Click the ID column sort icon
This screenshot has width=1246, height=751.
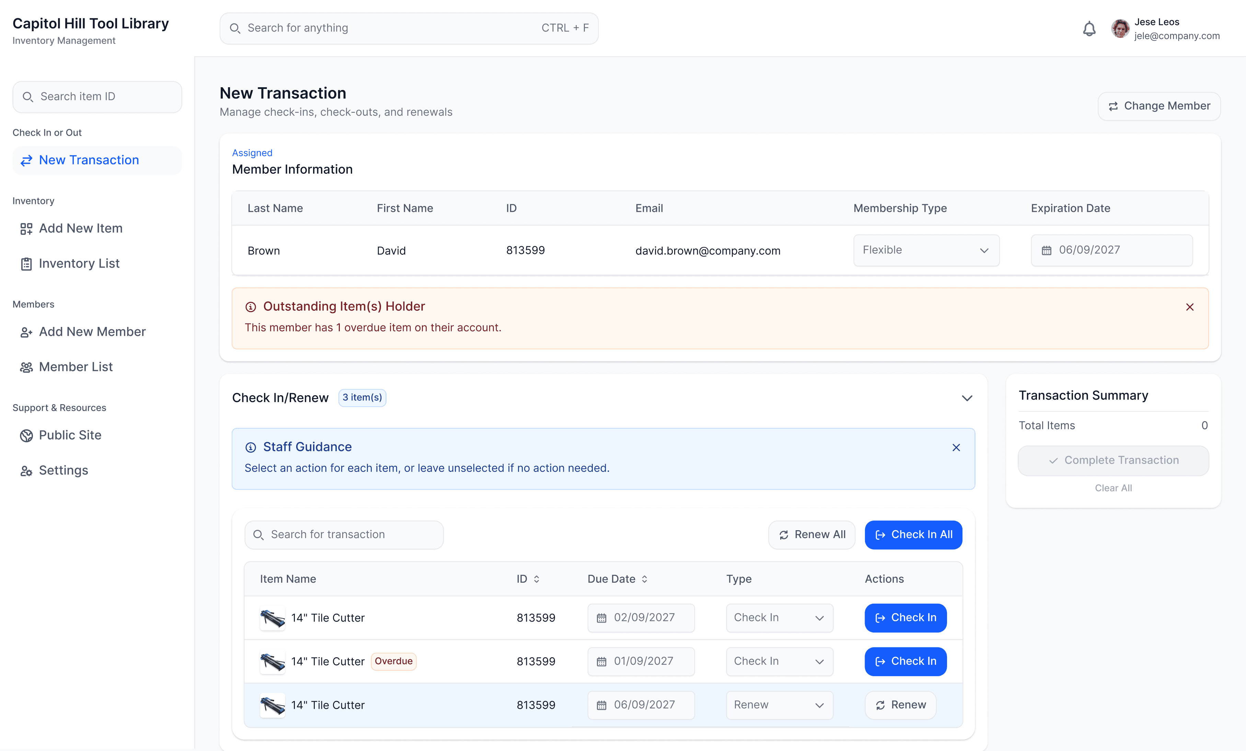tap(537, 579)
